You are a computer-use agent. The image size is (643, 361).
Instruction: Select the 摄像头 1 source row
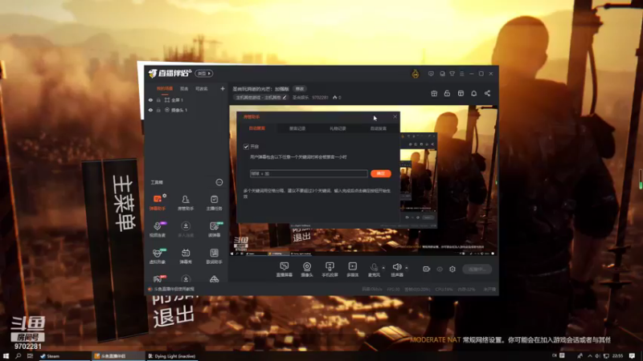(x=186, y=110)
